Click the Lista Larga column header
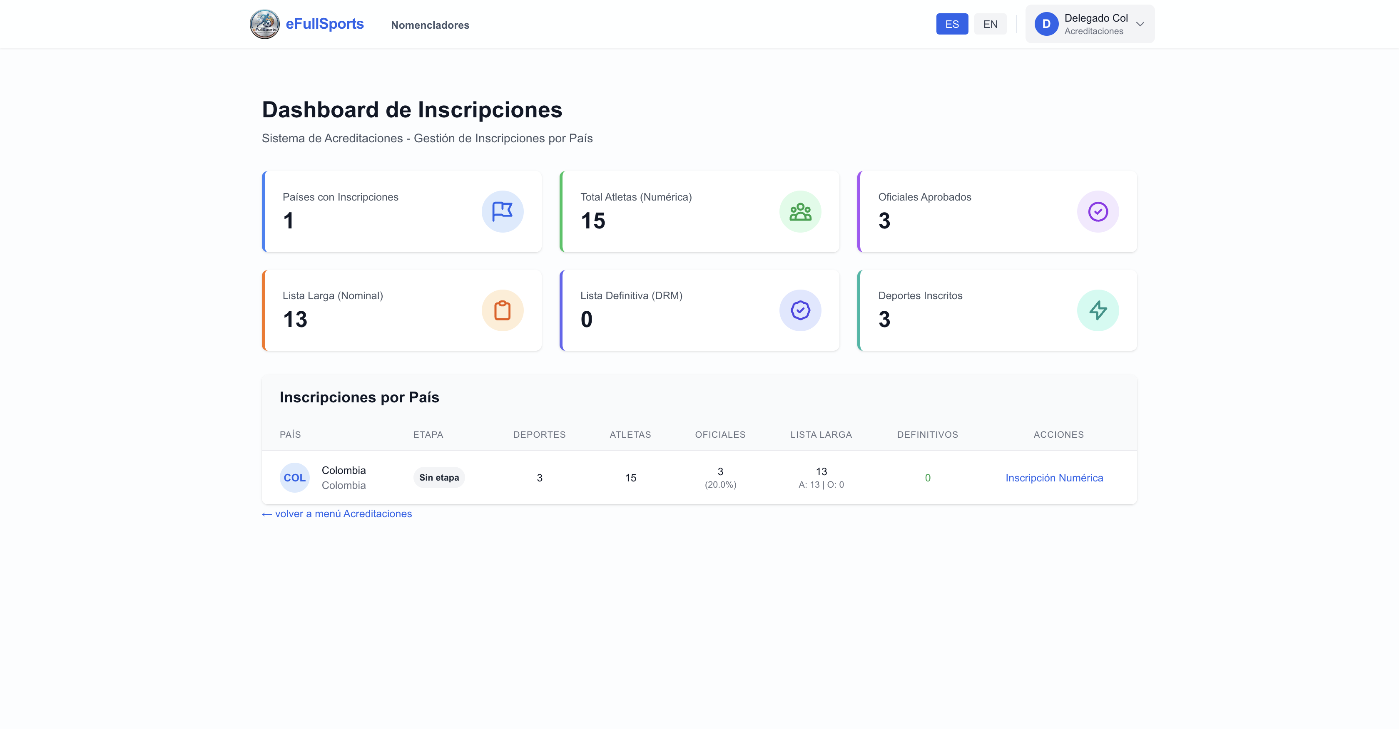1399x729 pixels. click(821, 434)
